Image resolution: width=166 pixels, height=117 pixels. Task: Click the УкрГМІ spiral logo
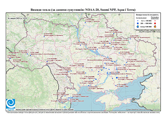point(11,104)
